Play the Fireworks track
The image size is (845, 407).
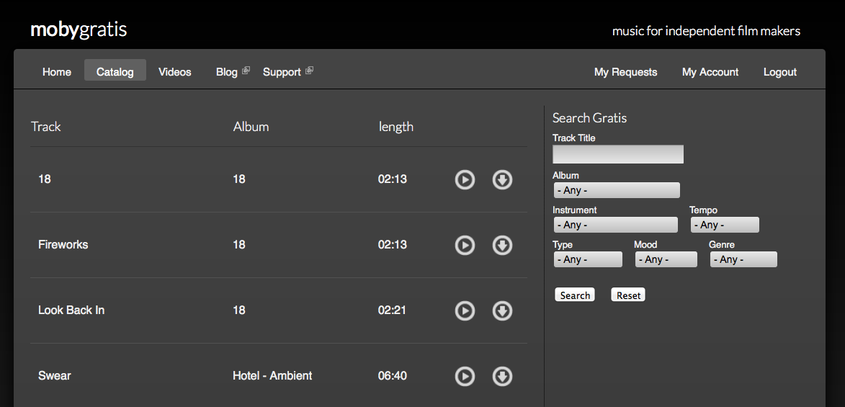point(465,245)
